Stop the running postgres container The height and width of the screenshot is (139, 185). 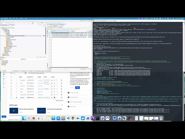[x=55, y=98]
